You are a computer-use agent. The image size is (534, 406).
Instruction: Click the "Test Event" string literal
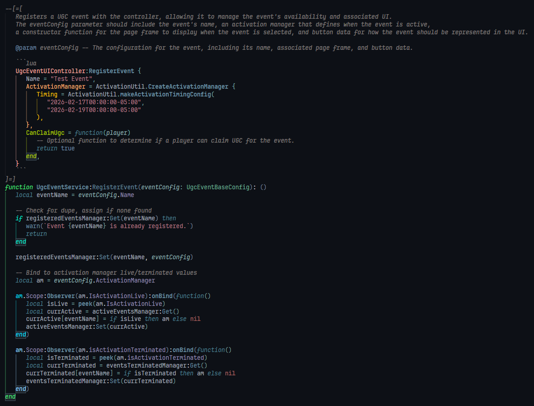71,79
